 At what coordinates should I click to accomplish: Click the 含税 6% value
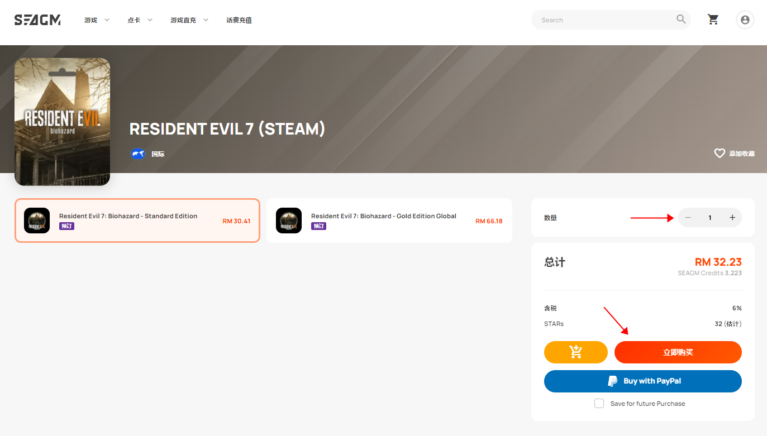737,308
